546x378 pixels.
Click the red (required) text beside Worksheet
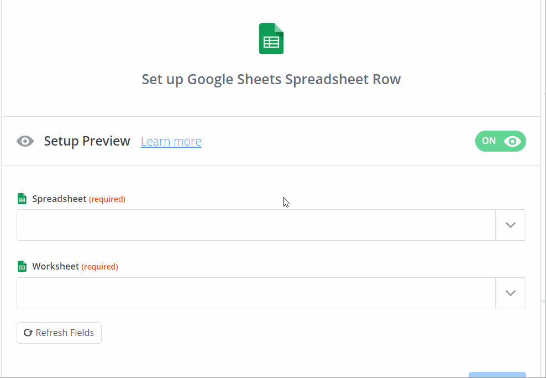click(x=99, y=267)
